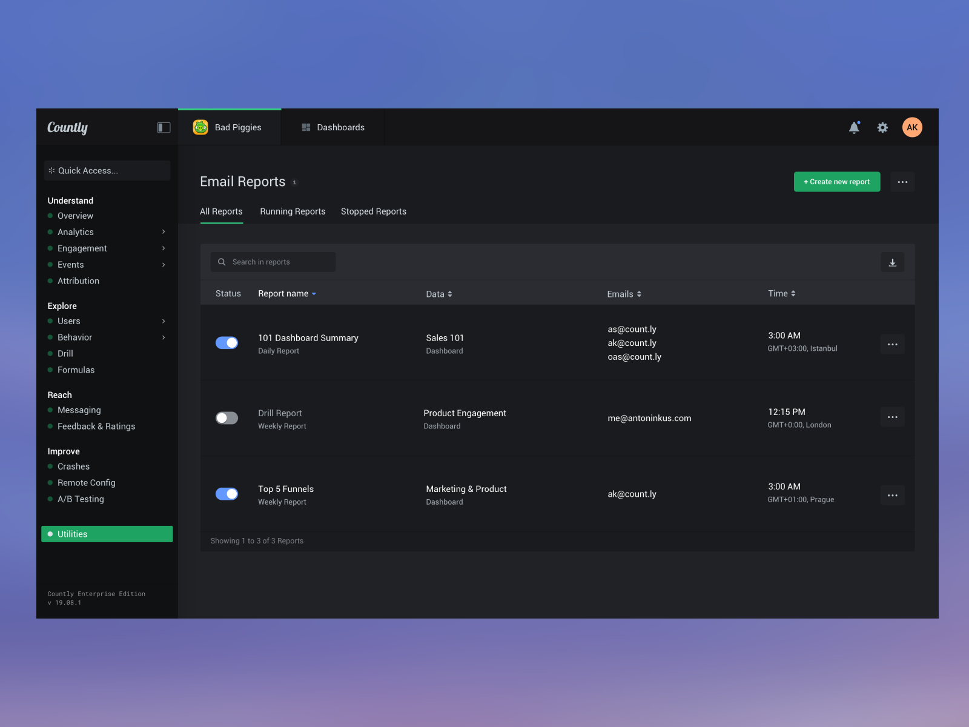
Task: Turn off the Top 5 Funnels report
Action: coord(227,494)
